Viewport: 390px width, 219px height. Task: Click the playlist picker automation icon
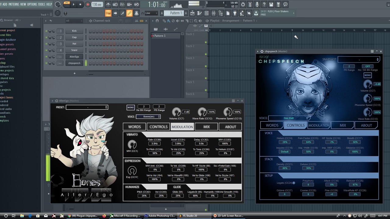tap(175, 29)
